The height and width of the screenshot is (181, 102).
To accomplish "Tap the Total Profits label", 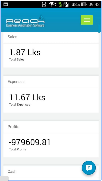I will point(17,149).
